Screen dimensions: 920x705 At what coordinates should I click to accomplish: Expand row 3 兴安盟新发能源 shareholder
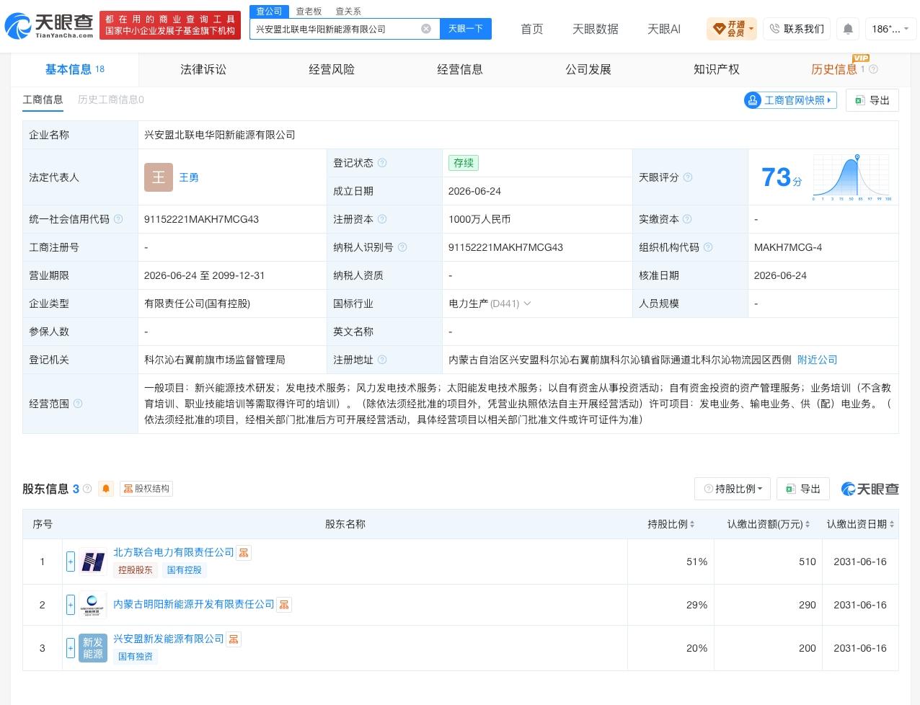[x=71, y=648]
